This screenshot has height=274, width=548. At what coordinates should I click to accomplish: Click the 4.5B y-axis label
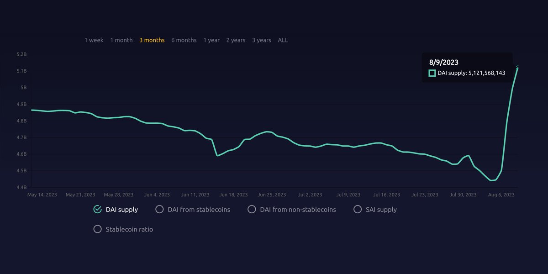tap(22, 171)
